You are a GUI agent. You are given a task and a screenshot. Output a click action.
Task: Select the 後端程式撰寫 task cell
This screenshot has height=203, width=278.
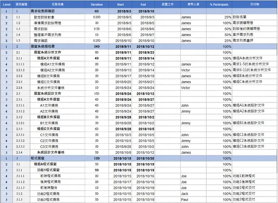pyautogui.click(x=57, y=182)
